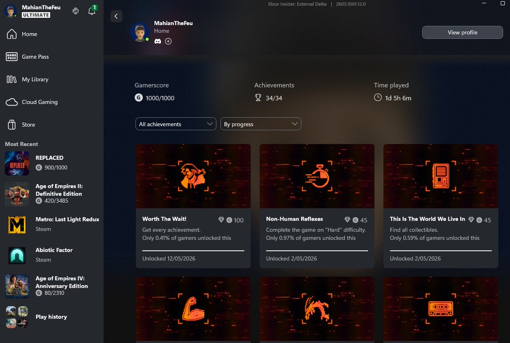Click the Metro M logo thumbnail
The width and height of the screenshot is (510, 343).
(x=17, y=224)
